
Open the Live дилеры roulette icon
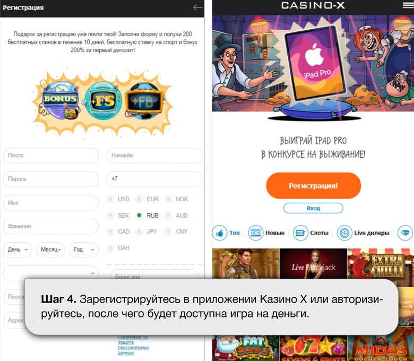pos(344,233)
